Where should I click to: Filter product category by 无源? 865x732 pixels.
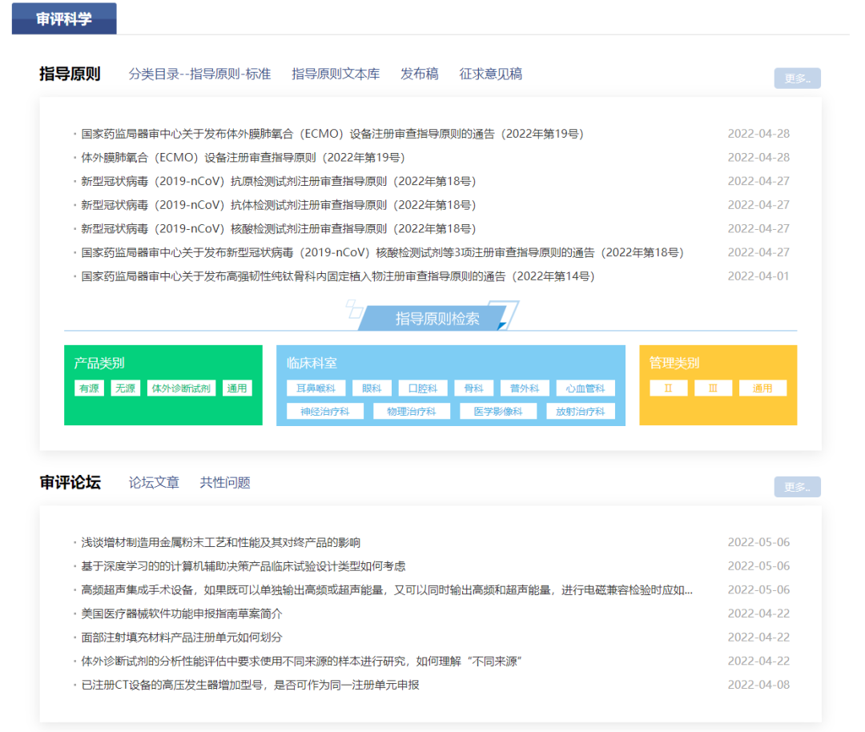[x=125, y=388]
